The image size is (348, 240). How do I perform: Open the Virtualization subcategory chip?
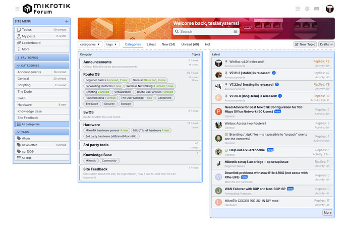(x=123, y=92)
